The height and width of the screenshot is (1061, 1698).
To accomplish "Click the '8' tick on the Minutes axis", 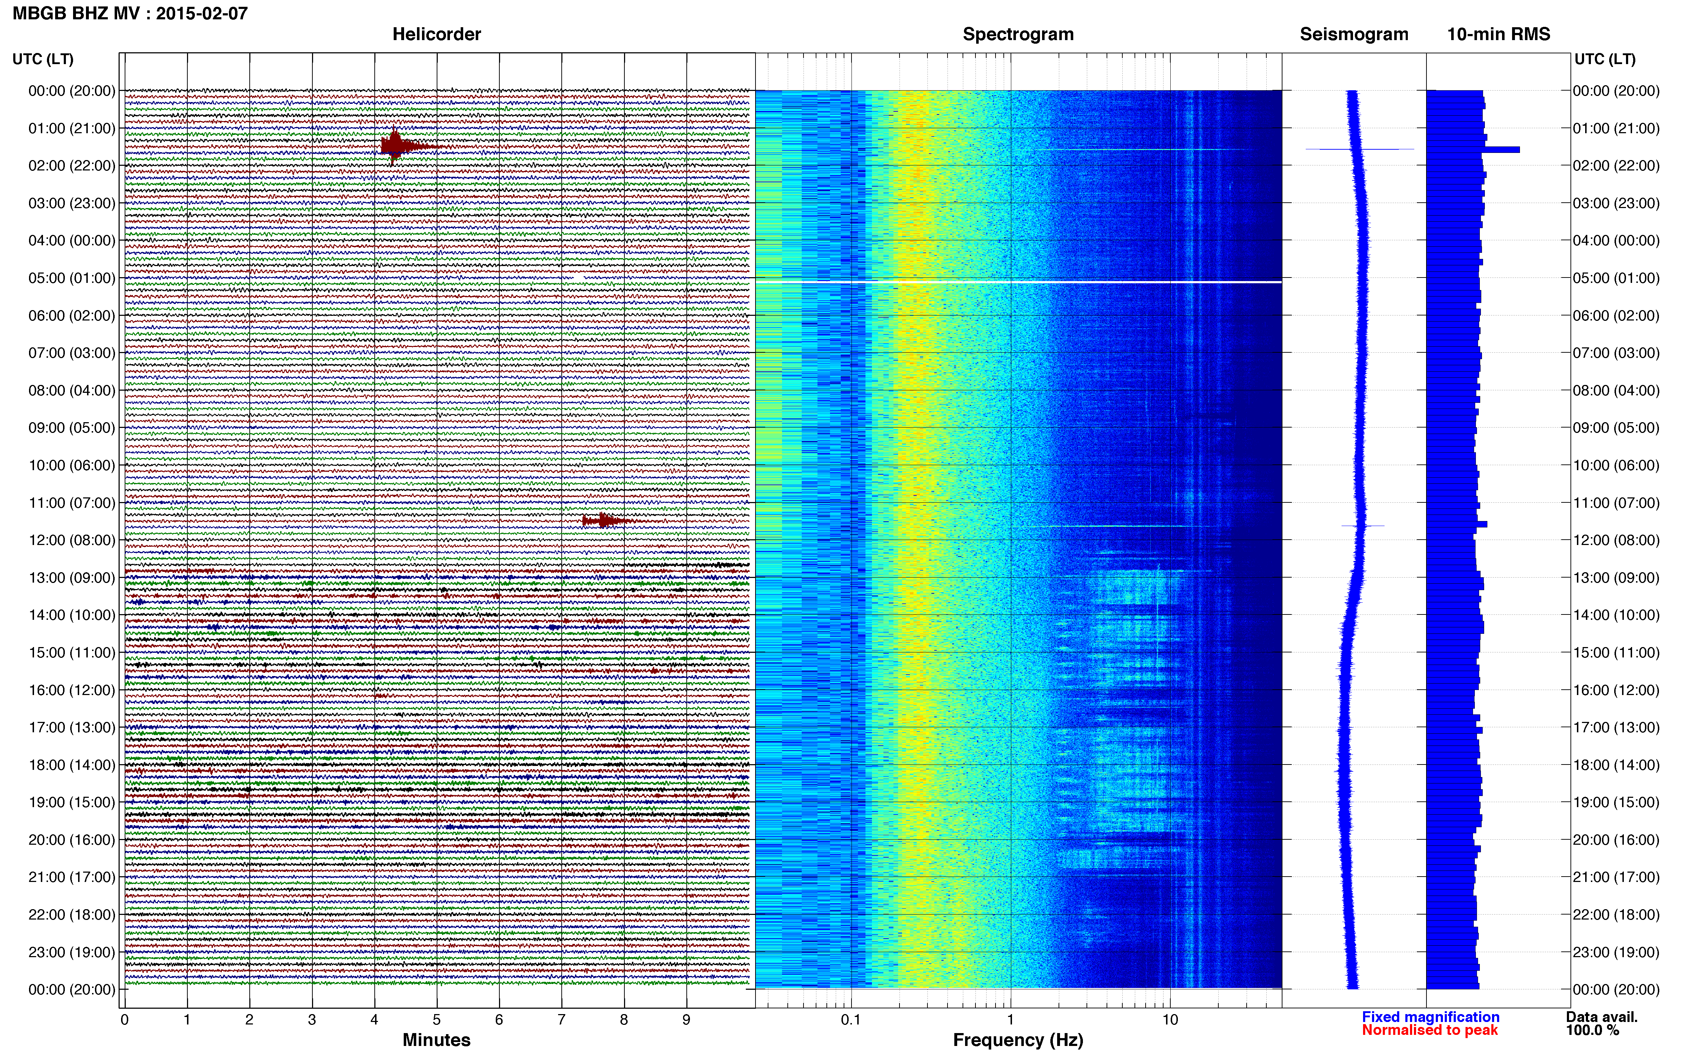I will (x=624, y=1019).
